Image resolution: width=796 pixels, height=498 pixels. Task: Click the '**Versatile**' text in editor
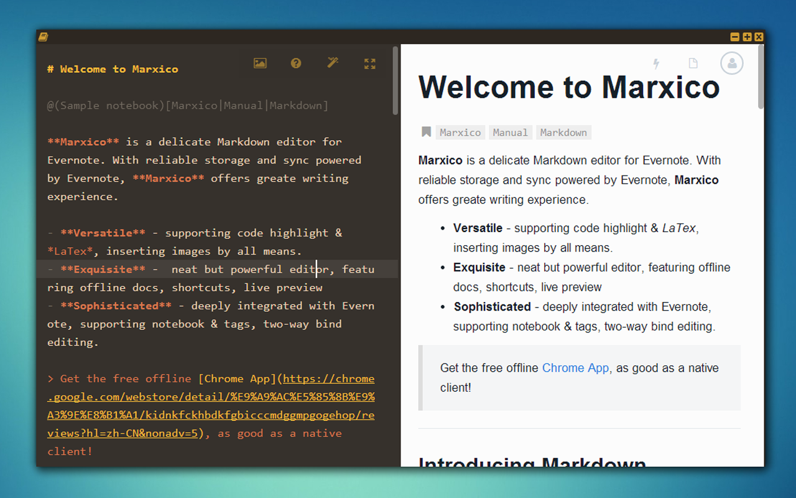click(x=103, y=233)
